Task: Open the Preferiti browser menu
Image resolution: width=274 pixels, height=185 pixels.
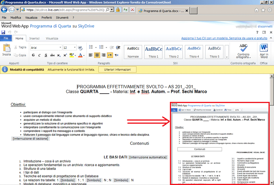Action: pyautogui.click(x=47, y=18)
